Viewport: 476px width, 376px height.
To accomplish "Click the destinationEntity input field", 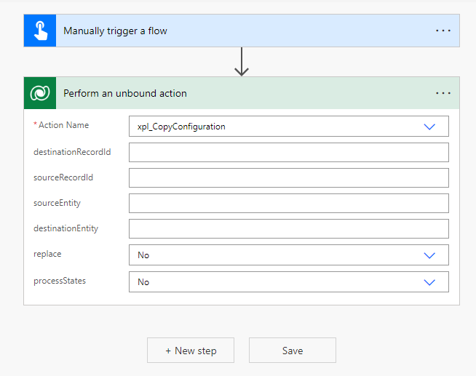I will point(289,228).
